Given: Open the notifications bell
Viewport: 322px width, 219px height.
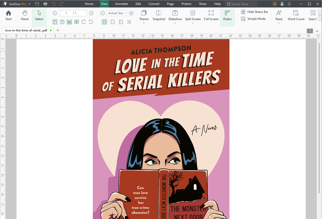Looking at the screenshot, I should pyautogui.click(x=289, y=4).
